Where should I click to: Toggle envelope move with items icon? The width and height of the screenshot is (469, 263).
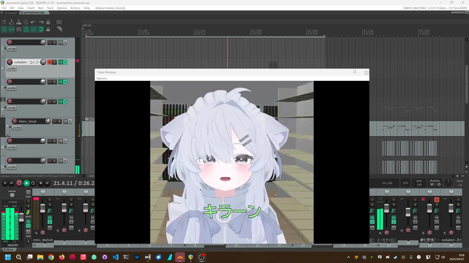pyautogui.click(x=26, y=29)
